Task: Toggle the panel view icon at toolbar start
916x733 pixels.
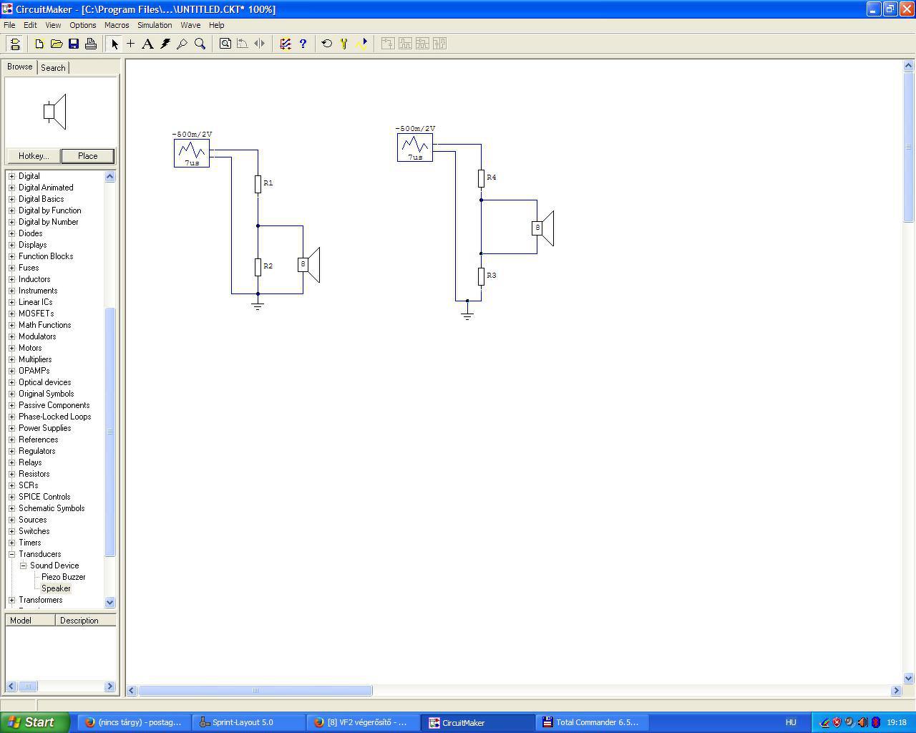Action: click(x=15, y=44)
